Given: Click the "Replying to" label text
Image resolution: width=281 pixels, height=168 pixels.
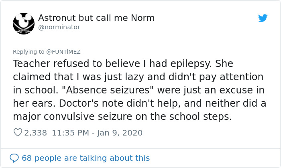Looking at the screenshot, I should [x=29, y=52].
